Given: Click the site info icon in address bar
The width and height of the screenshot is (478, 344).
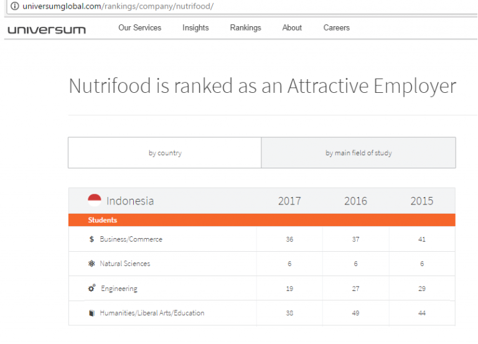Looking at the screenshot, I should pos(14,6).
